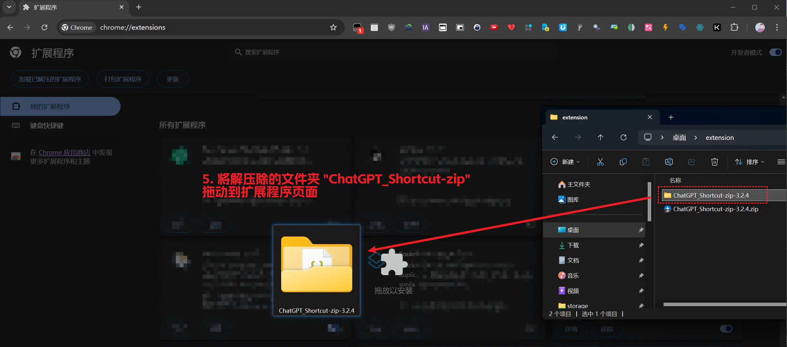Refresh the Explorer extension folder
The height and width of the screenshot is (347, 787).
[x=623, y=137]
